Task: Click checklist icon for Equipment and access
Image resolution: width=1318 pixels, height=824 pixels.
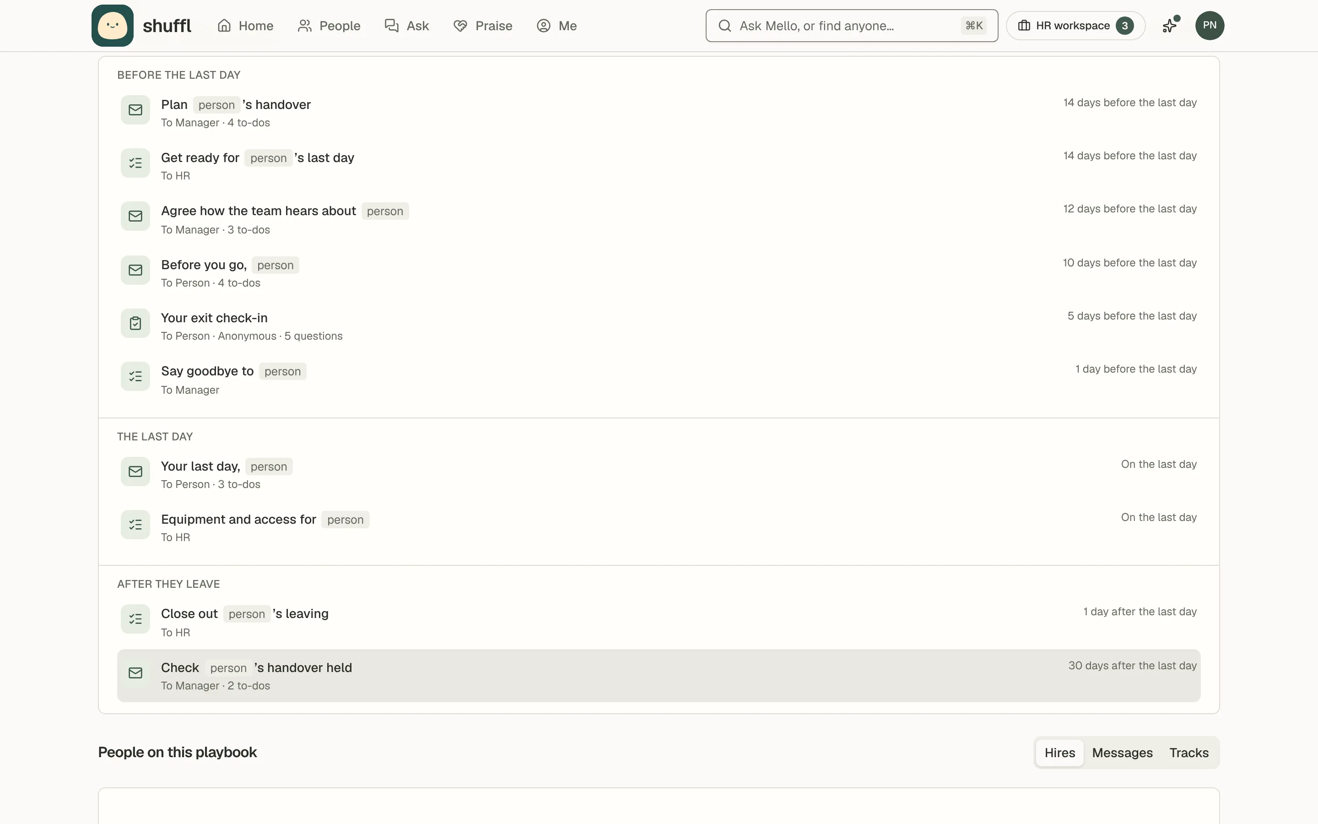Action: (x=135, y=525)
